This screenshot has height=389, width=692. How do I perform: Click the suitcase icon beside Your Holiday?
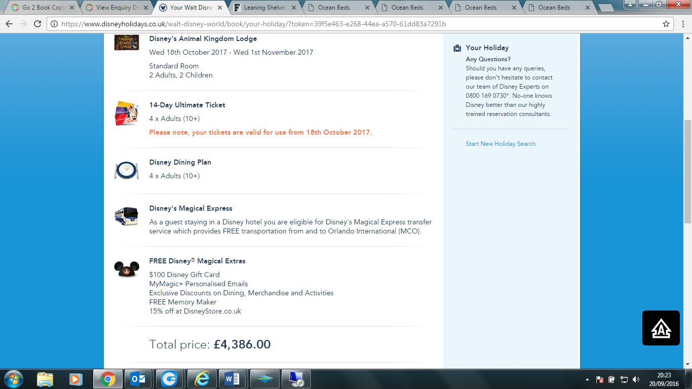click(457, 48)
